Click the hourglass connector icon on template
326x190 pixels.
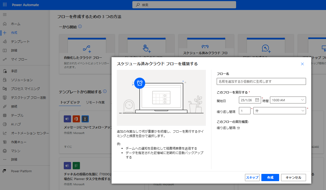(x=85, y=119)
